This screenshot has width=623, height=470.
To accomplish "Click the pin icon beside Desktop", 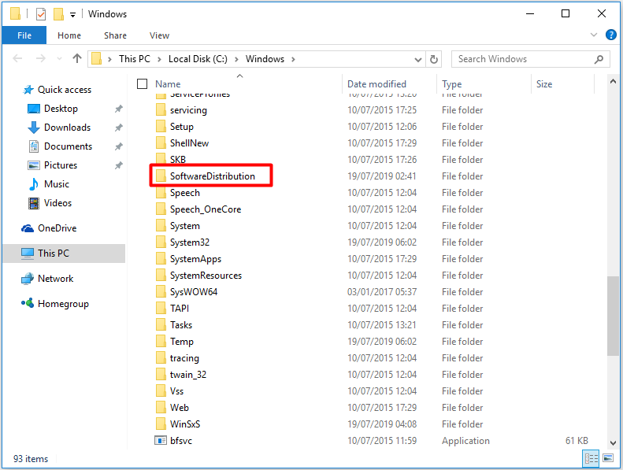I will (118, 109).
